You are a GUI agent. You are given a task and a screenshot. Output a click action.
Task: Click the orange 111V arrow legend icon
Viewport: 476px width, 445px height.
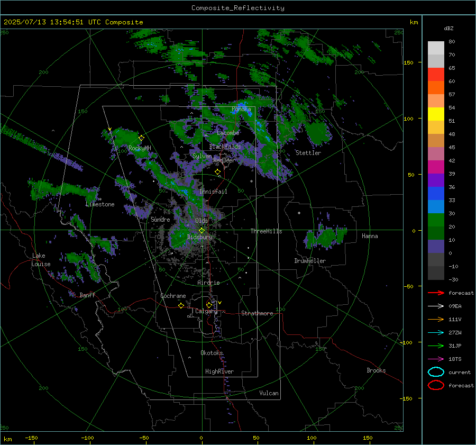click(436, 319)
